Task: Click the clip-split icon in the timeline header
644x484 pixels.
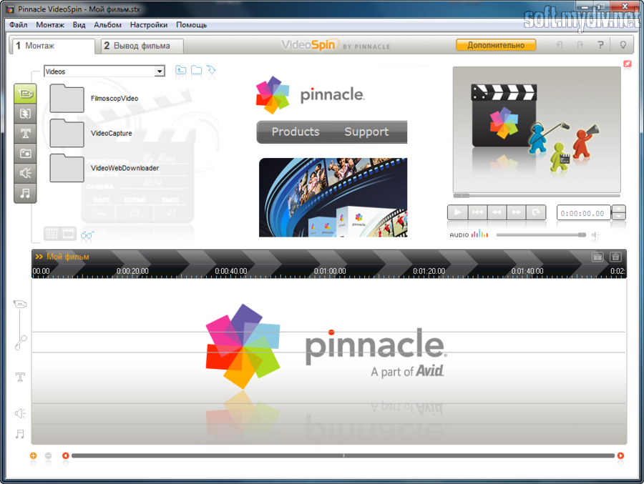Action: pos(597,257)
